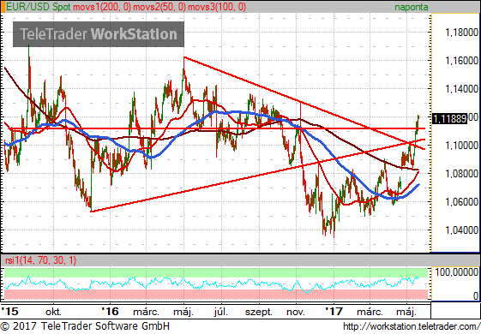Screen dimensions: 481x334
Task: Click the naponta interval label
Action: click(411, 7)
